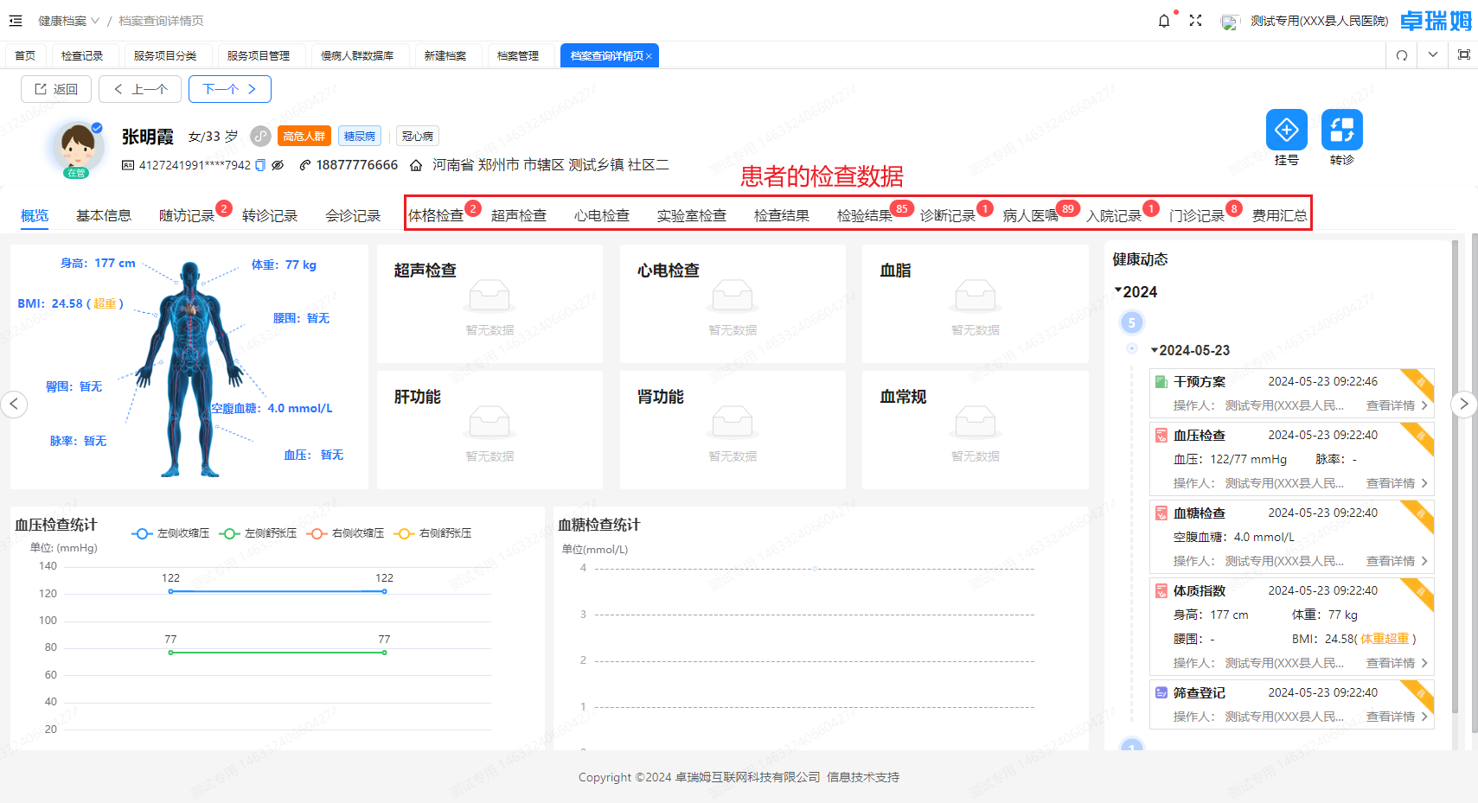Open the 健康档案 breadcrumb dropdown
This screenshot has height=803, width=1478.
[x=68, y=21]
